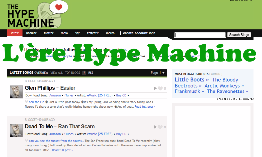Heart the Dead To Me track
Screen dimensions: 262x157
(160, 127)
